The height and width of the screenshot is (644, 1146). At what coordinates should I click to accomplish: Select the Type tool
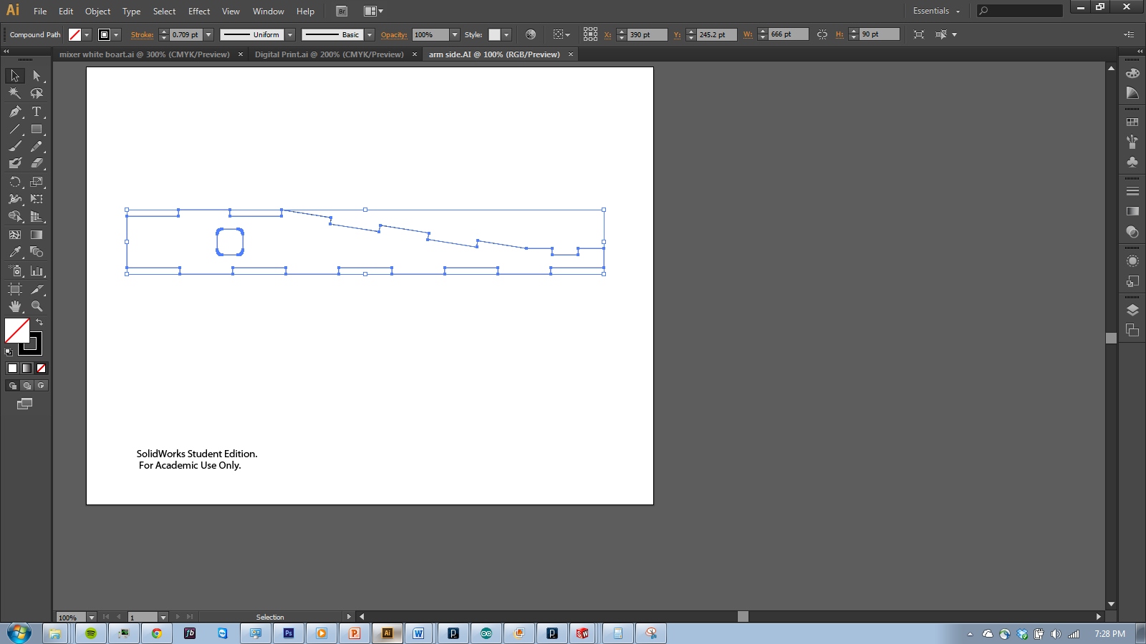point(37,112)
